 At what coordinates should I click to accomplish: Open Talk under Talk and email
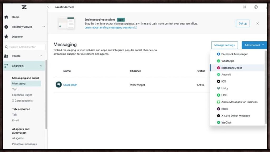click(x=15, y=115)
